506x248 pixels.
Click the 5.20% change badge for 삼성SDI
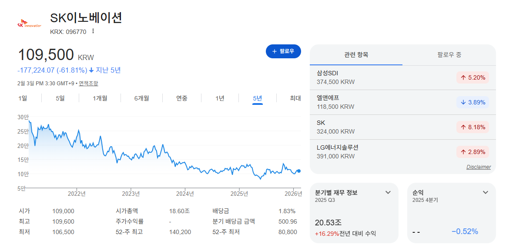coord(473,77)
